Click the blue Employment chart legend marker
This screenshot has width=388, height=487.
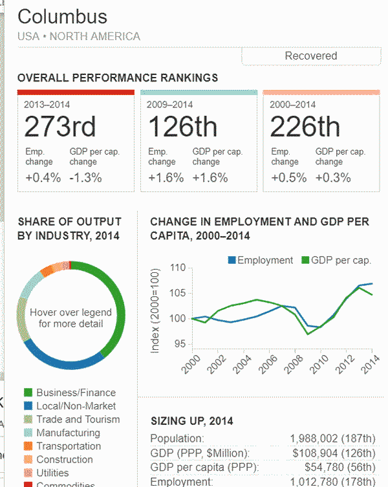[x=232, y=261]
